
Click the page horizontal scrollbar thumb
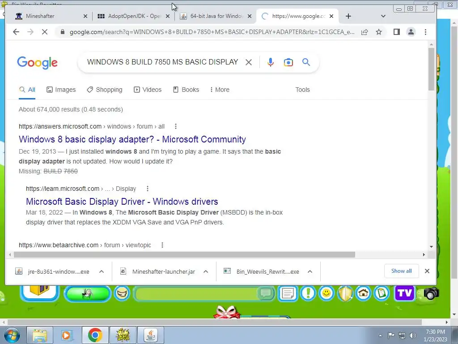[184, 254]
